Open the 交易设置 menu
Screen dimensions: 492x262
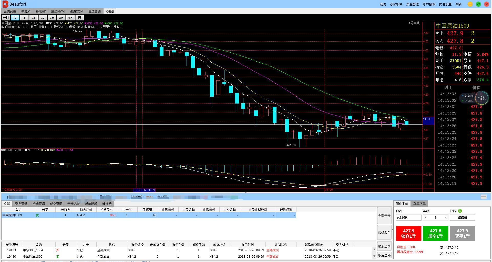(445, 4)
